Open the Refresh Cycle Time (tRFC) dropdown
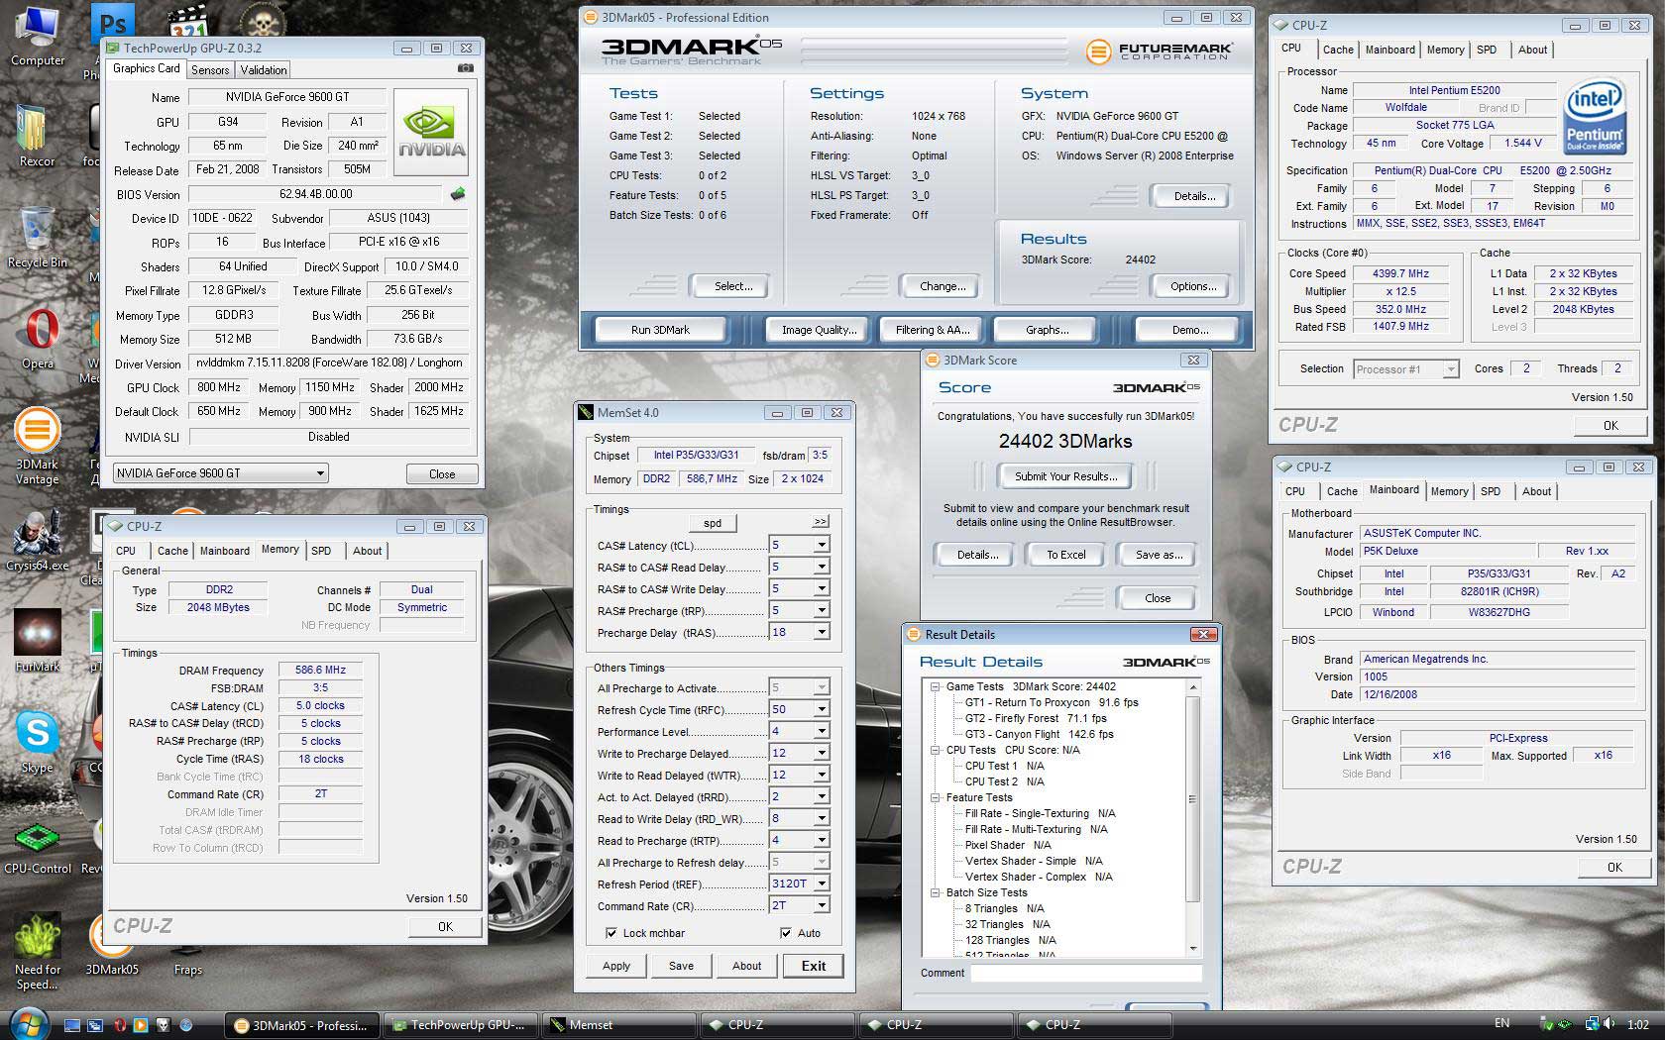The image size is (1665, 1040). coord(821,709)
